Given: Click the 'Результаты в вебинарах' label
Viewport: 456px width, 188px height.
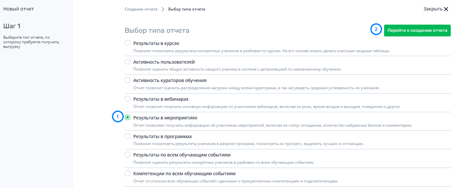Looking at the screenshot, I should click(x=161, y=99).
